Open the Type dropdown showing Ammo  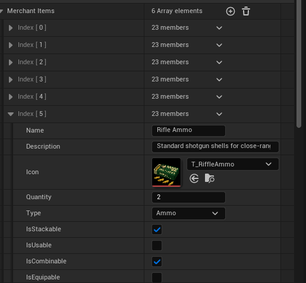(188, 213)
